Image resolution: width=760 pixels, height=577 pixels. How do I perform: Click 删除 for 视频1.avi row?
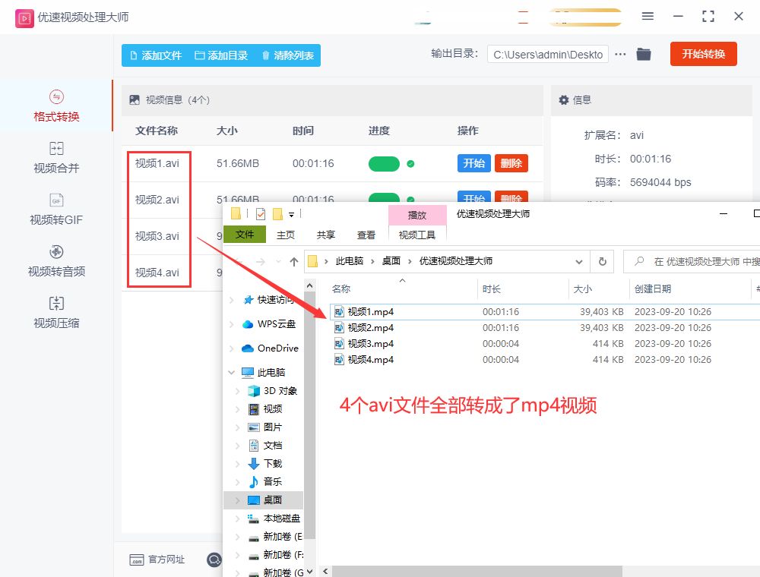(511, 163)
